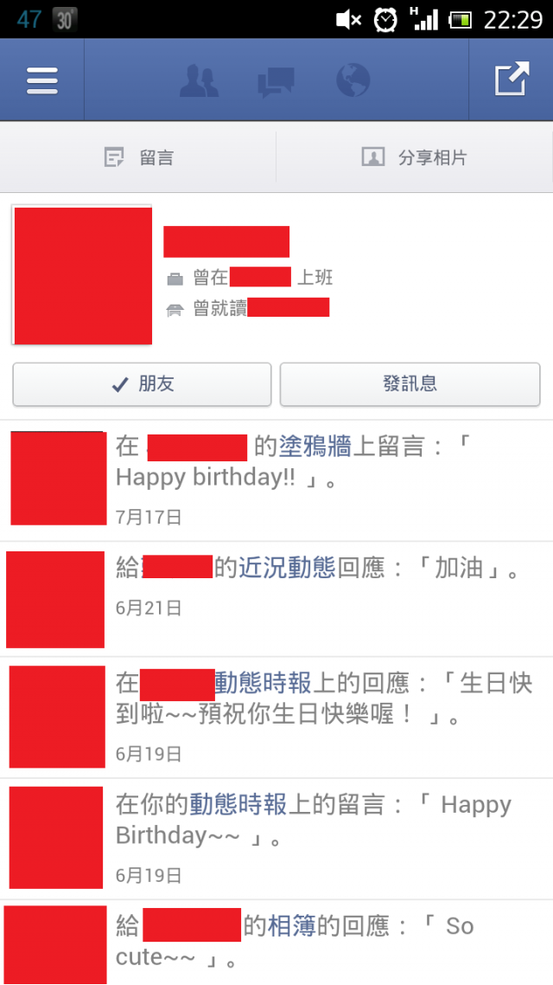Open the 7月17日 timestamp entry

[x=149, y=518]
